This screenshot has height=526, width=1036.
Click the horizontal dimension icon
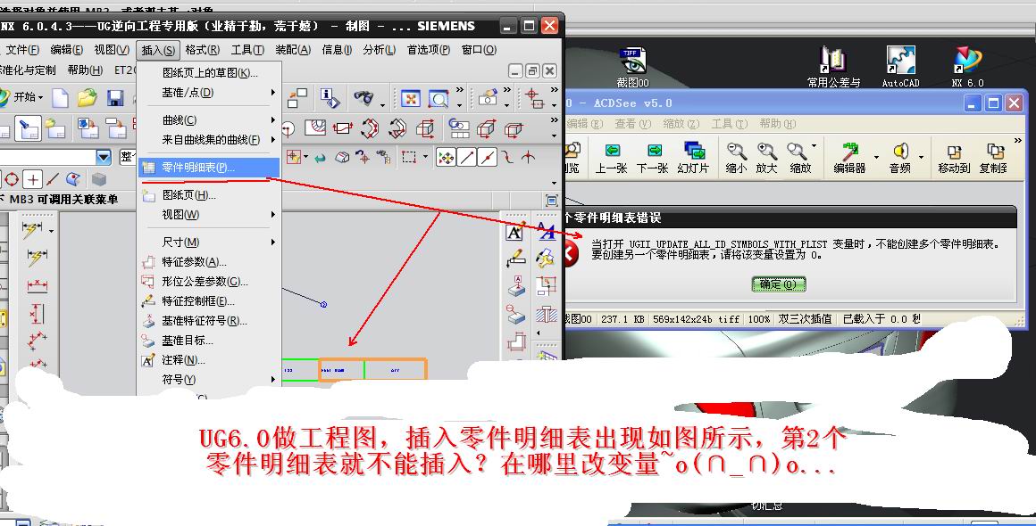point(37,285)
